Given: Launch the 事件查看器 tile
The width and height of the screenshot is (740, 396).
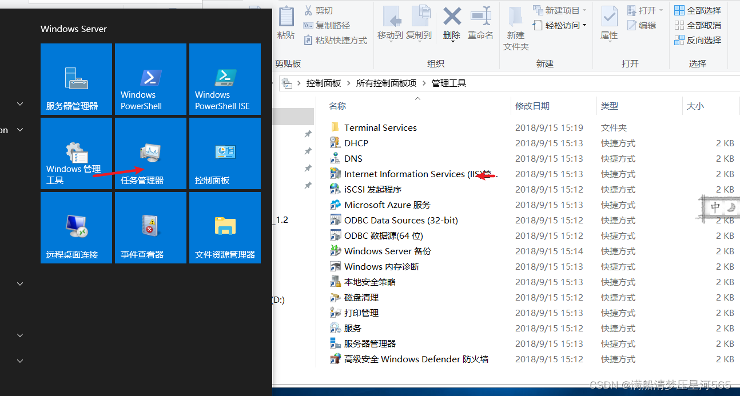Looking at the screenshot, I should coord(150,228).
